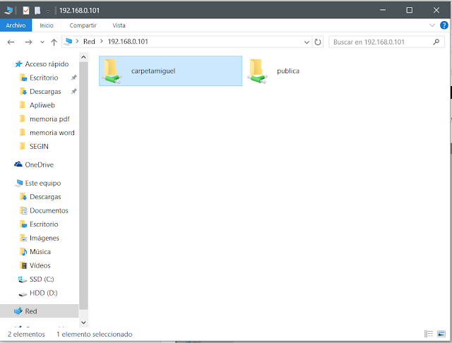Select the publica network folder icon
The height and width of the screenshot is (343, 452).
[257, 71]
